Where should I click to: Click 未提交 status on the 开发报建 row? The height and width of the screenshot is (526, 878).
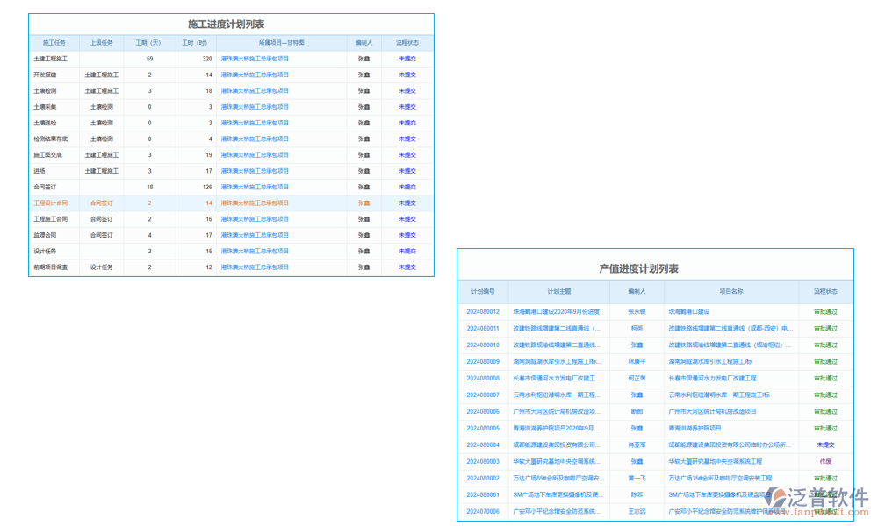pyautogui.click(x=407, y=75)
